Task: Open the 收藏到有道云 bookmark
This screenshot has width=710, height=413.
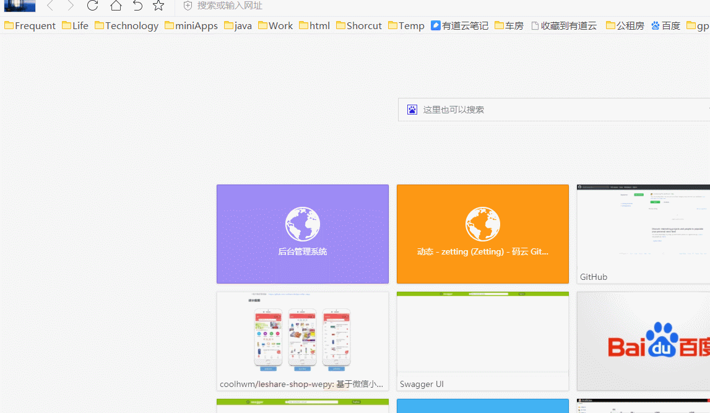Action: [564, 26]
